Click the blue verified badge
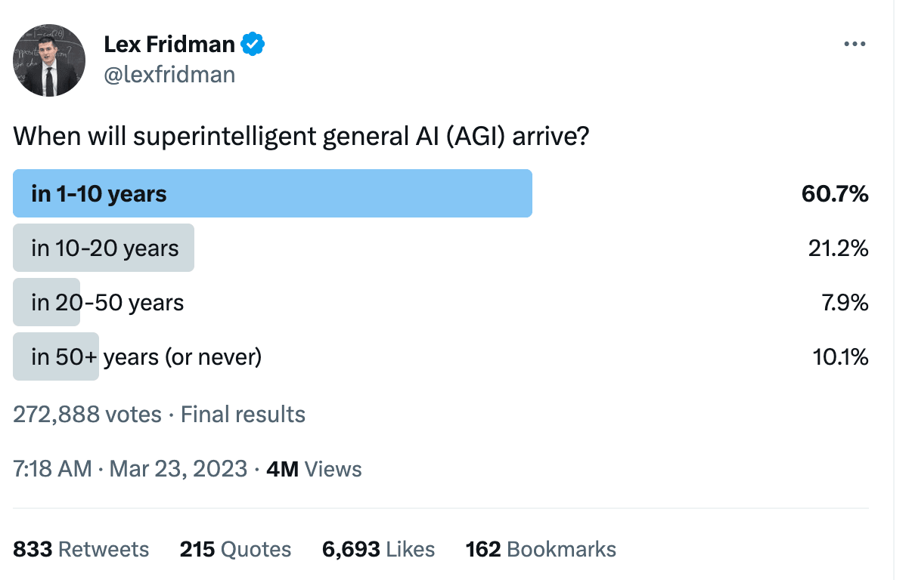912x580 pixels. pos(253,45)
